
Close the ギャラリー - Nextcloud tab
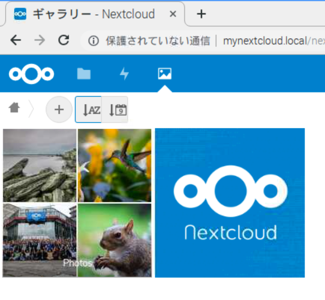173,14
